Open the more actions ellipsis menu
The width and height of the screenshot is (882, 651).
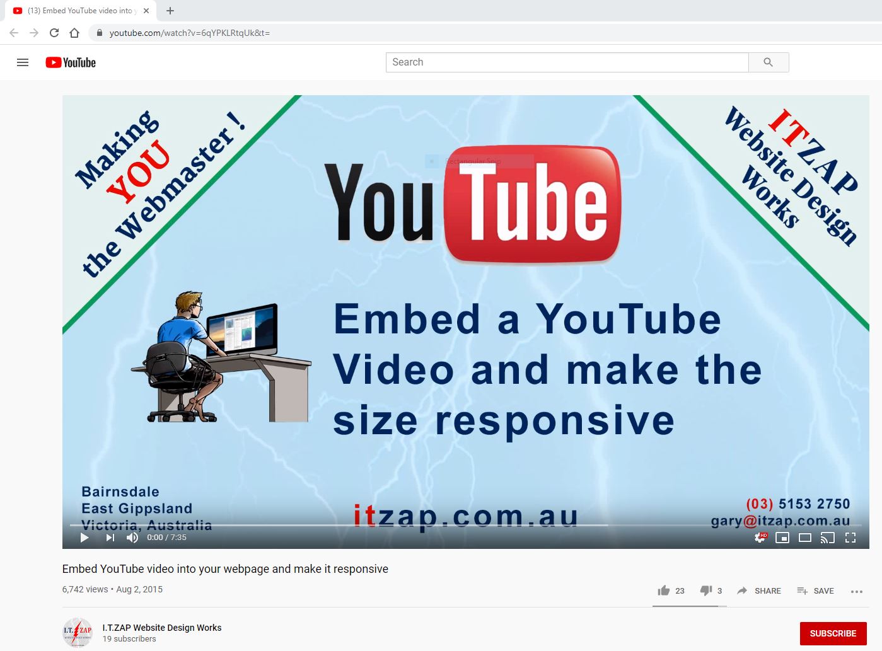point(856,591)
